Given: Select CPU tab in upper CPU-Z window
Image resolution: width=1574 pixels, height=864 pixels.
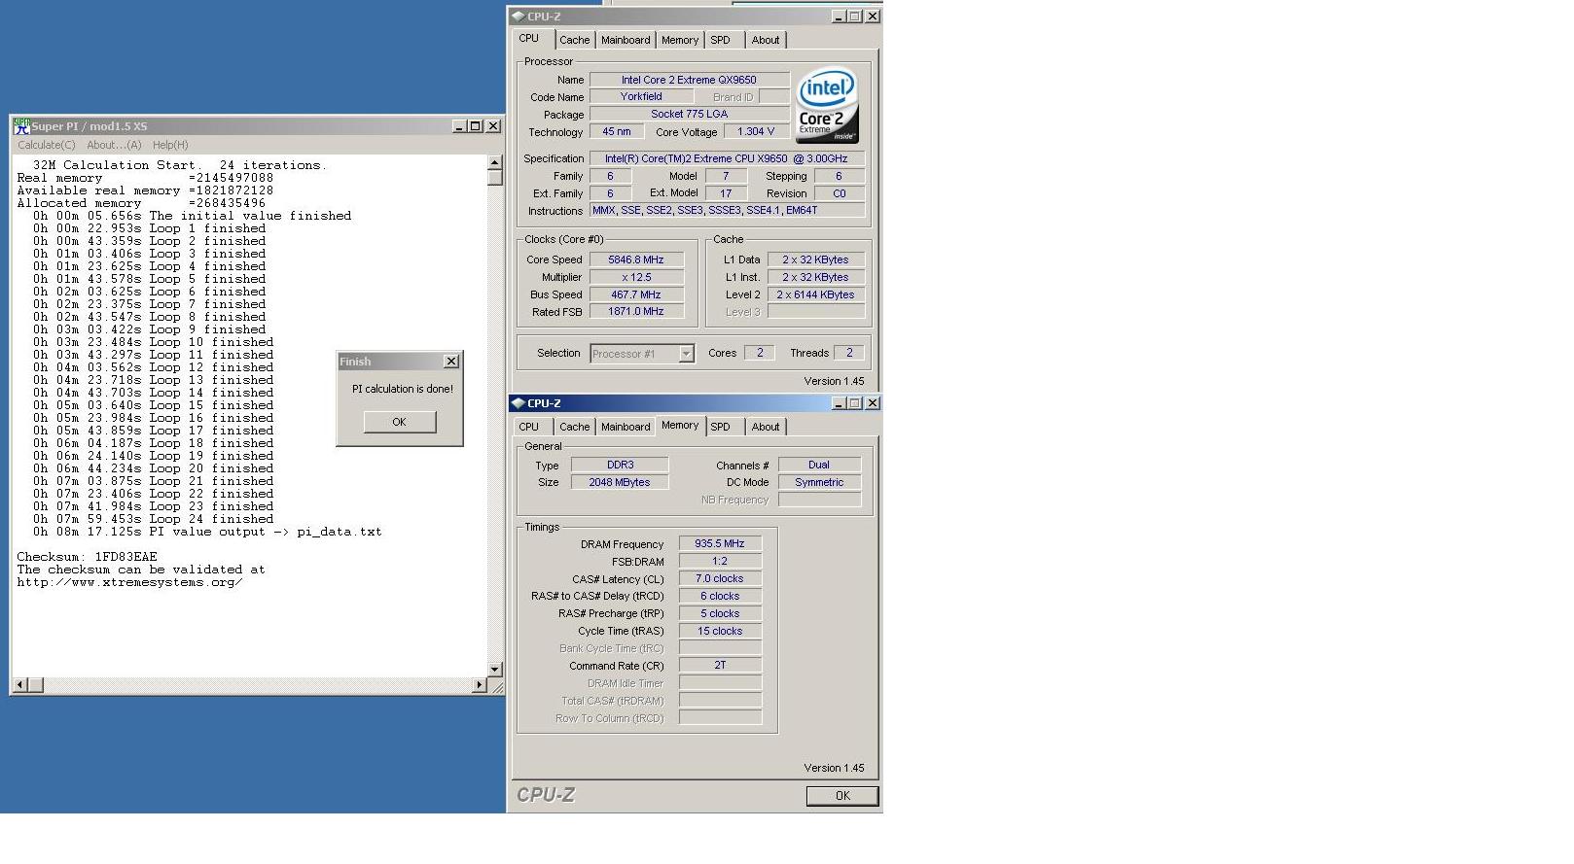Looking at the screenshot, I should (x=529, y=39).
